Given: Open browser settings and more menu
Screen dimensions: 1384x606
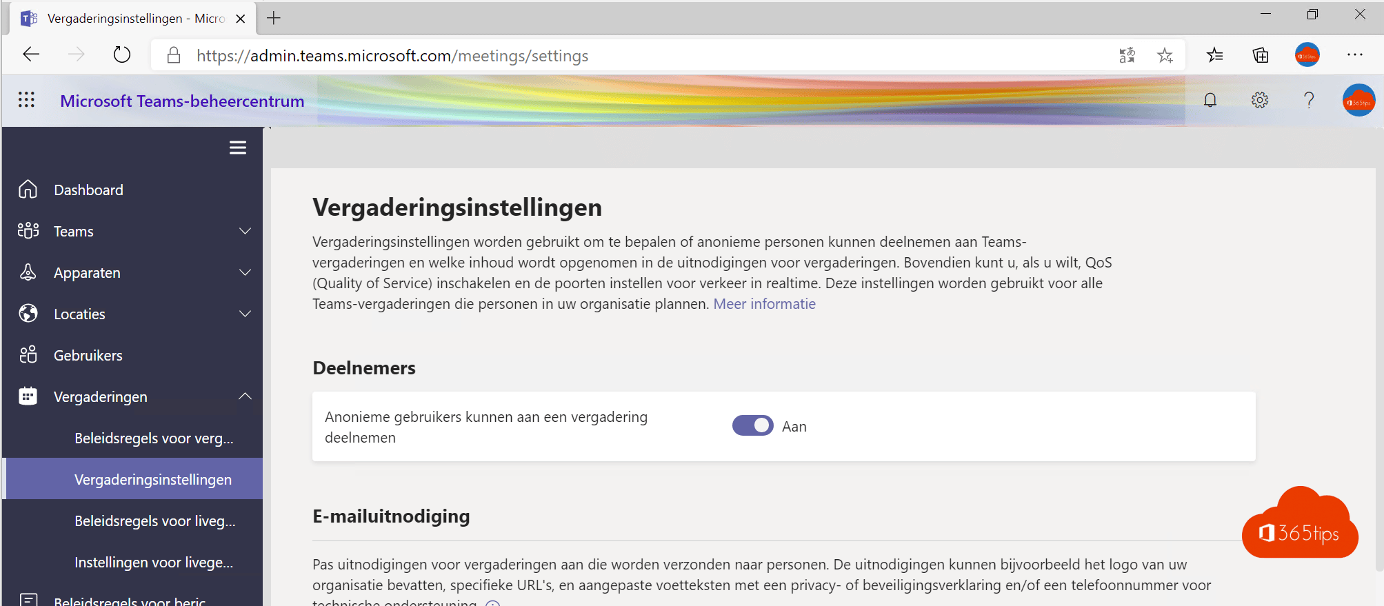Looking at the screenshot, I should tap(1355, 55).
